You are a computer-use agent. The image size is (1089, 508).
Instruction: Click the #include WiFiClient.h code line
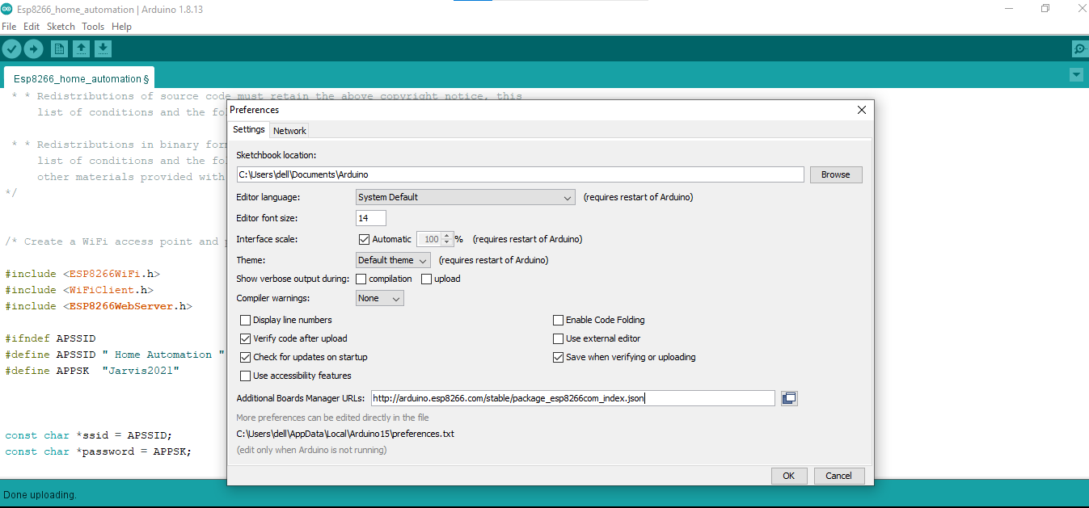click(x=79, y=290)
